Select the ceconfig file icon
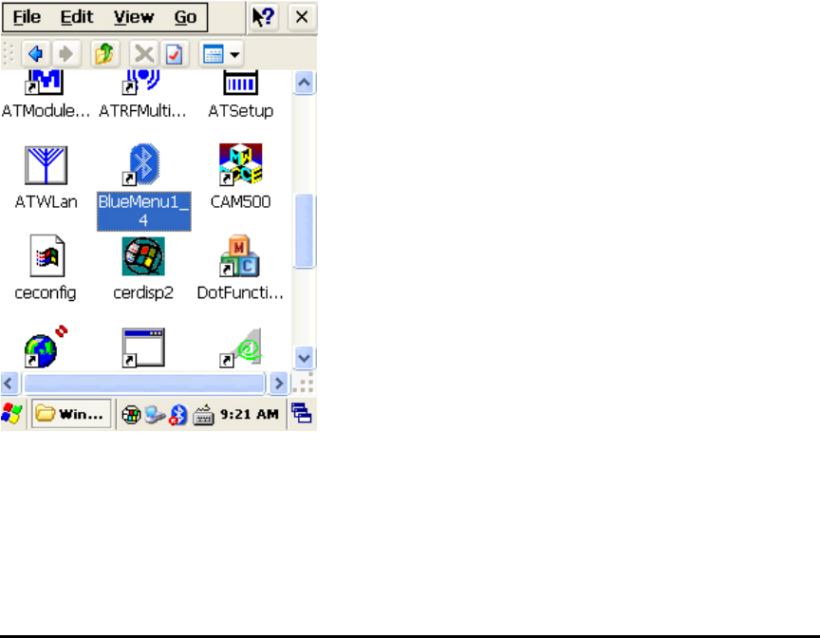 47,255
